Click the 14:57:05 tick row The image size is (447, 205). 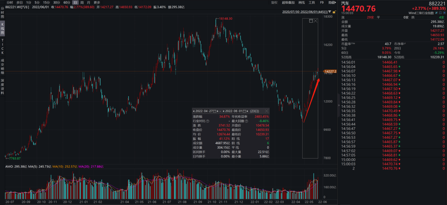[x=393, y=155]
